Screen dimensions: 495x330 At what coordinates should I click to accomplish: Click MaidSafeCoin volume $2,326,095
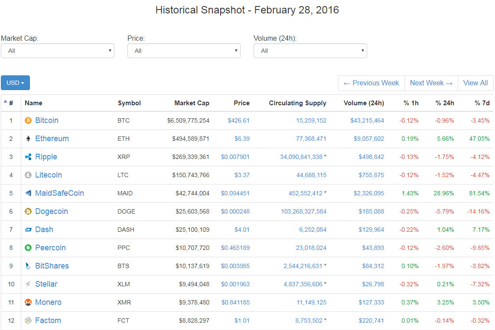point(369,194)
